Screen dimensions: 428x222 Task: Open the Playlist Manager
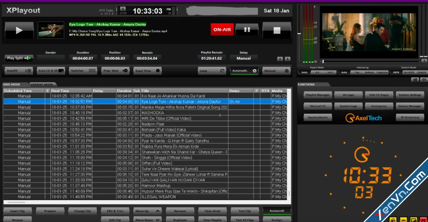318,95
